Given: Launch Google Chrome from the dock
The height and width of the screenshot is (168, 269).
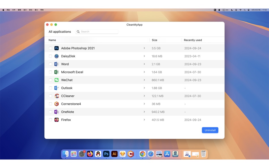Looking at the screenshot, I should tap(142, 154).
